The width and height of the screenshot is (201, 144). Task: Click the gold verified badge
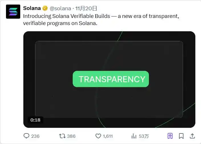pyautogui.click(x=45, y=8)
